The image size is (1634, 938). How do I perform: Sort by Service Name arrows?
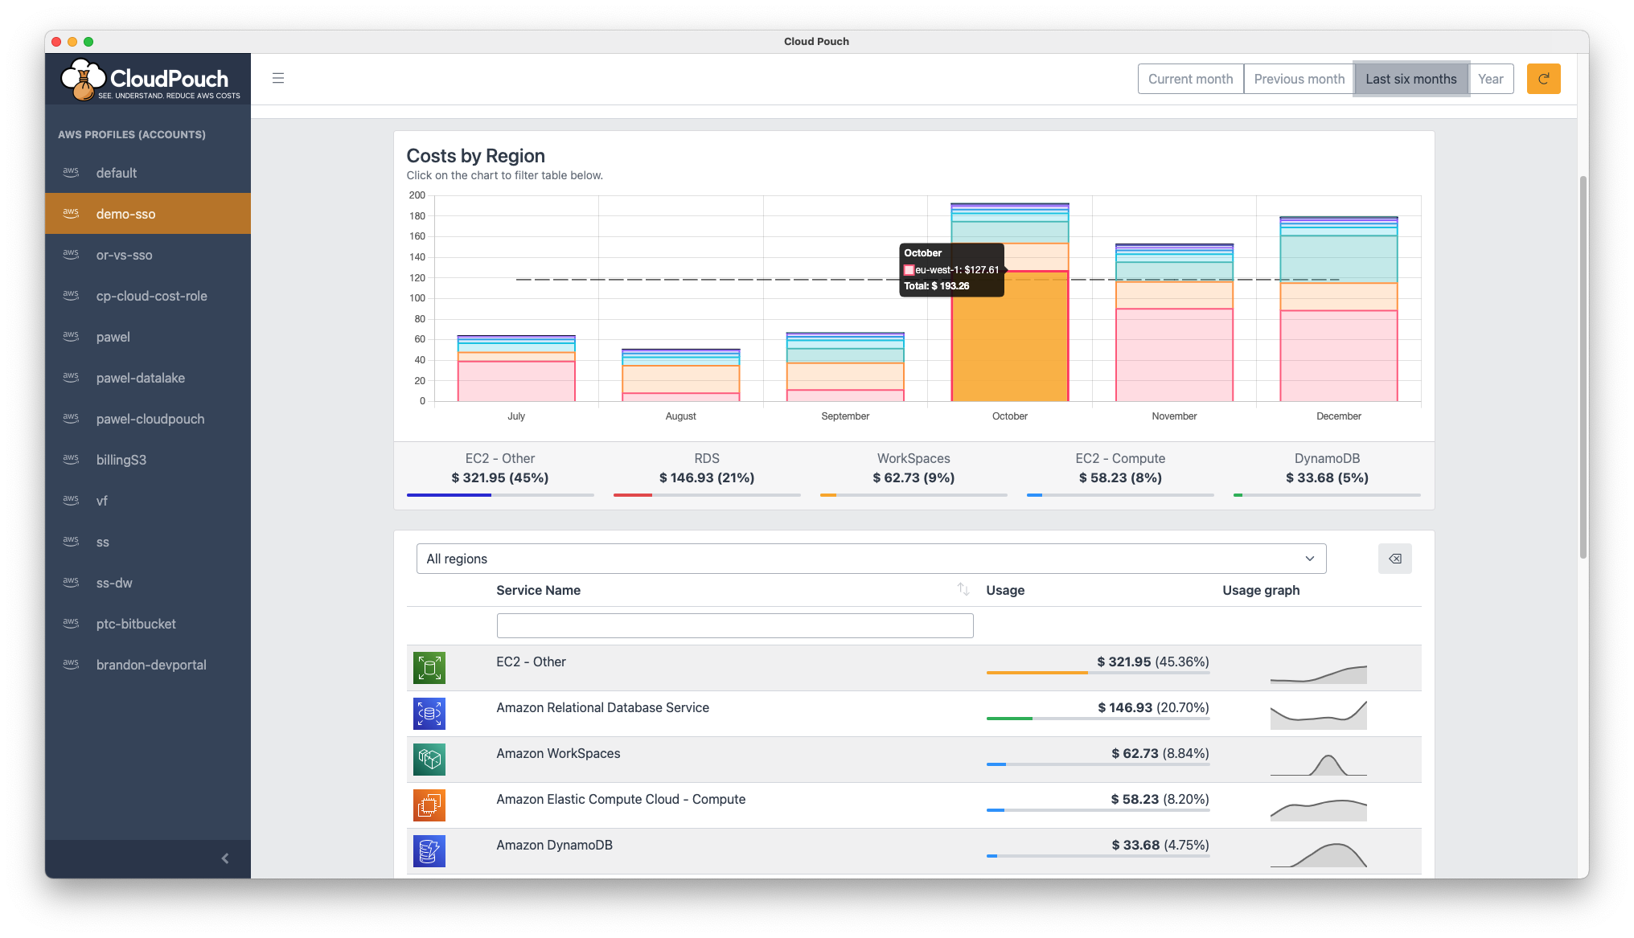click(963, 589)
